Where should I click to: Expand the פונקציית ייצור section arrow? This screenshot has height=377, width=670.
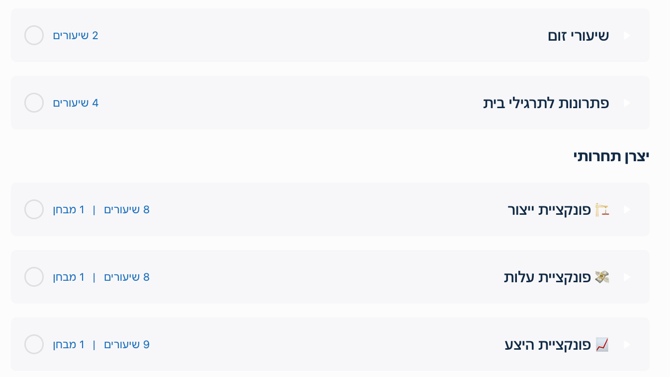[627, 210]
